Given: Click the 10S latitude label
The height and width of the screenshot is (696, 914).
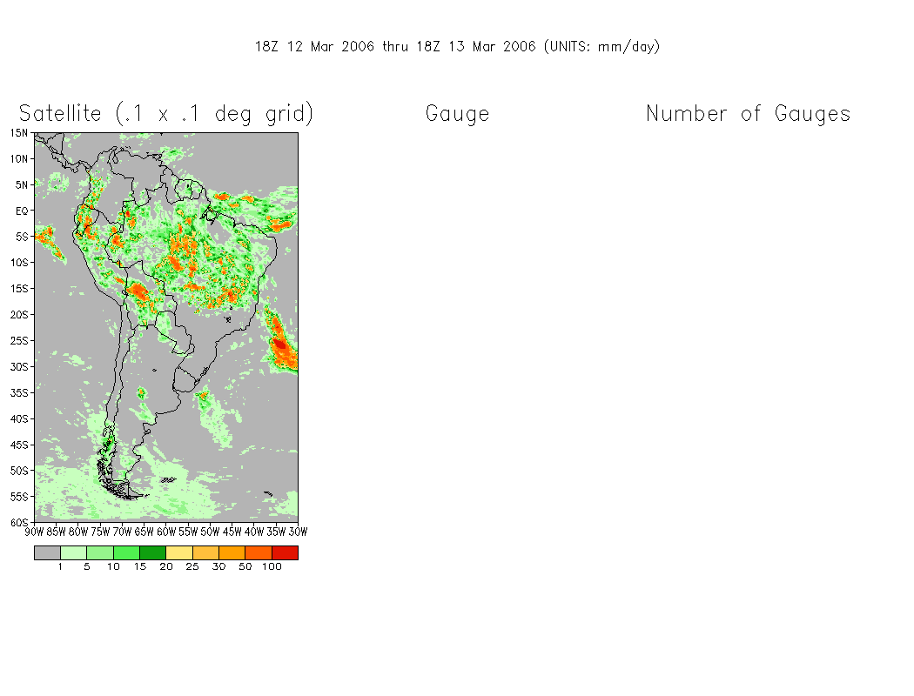Looking at the screenshot, I should pos(18,263).
